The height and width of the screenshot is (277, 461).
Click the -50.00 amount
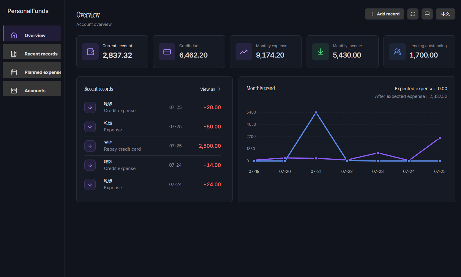click(x=212, y=127)
